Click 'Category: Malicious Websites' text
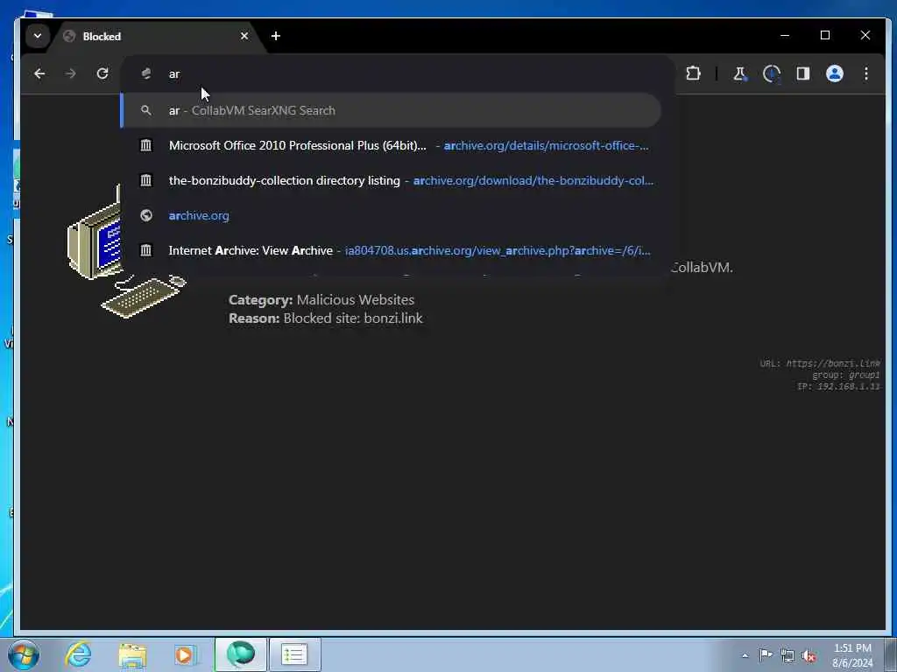Image resolution: width=897 pixels, height=672 pixels. click(x=321, y=299)
